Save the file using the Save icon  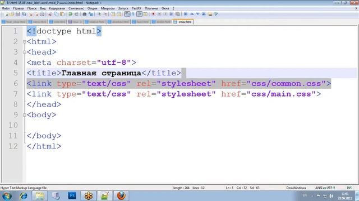pos(17,14)
